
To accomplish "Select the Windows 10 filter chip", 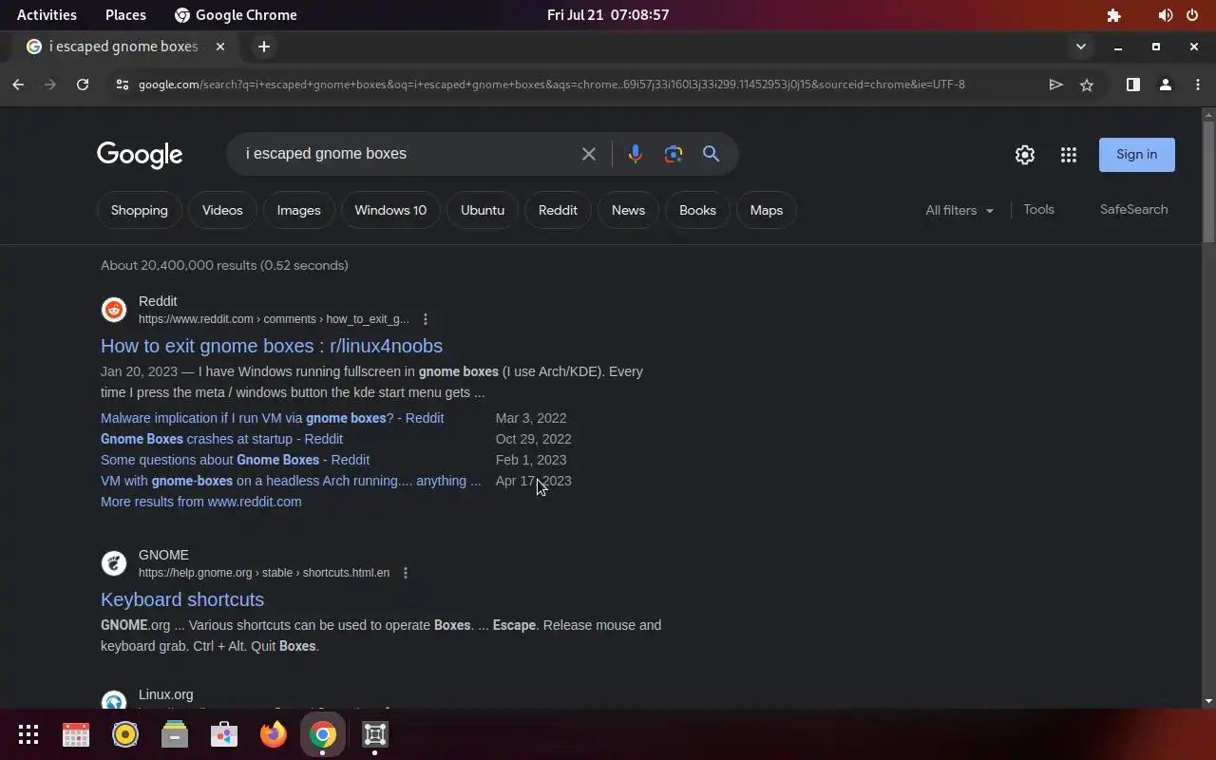I will click(x=390, y=210).
